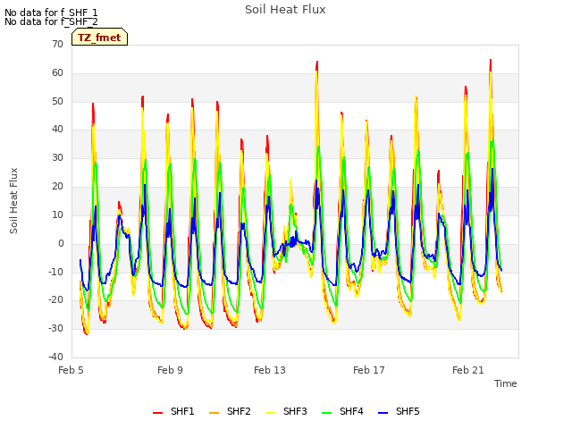Screen dimensions: 572x429
Task: Click the Feb 17 x-axis tick label
Action: tap(369, 370)
